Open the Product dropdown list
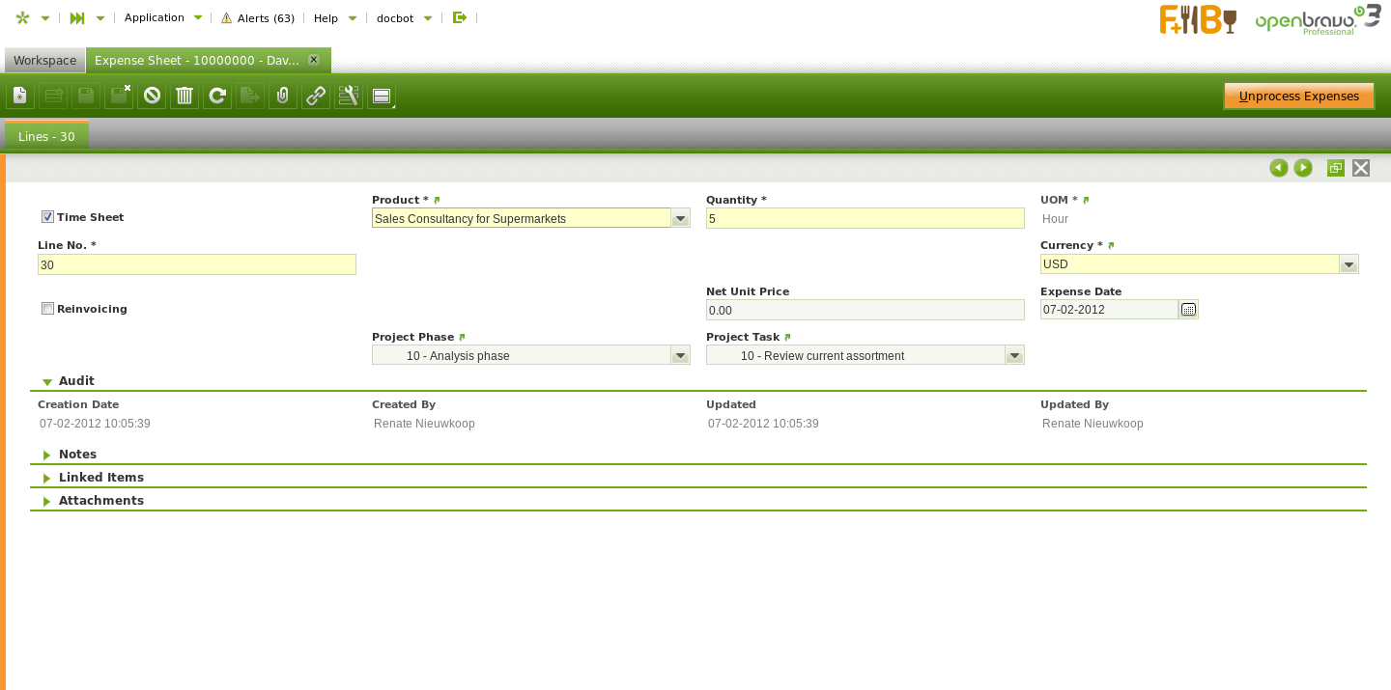Viewport: 1391px width, 690px height. [680, 219]
